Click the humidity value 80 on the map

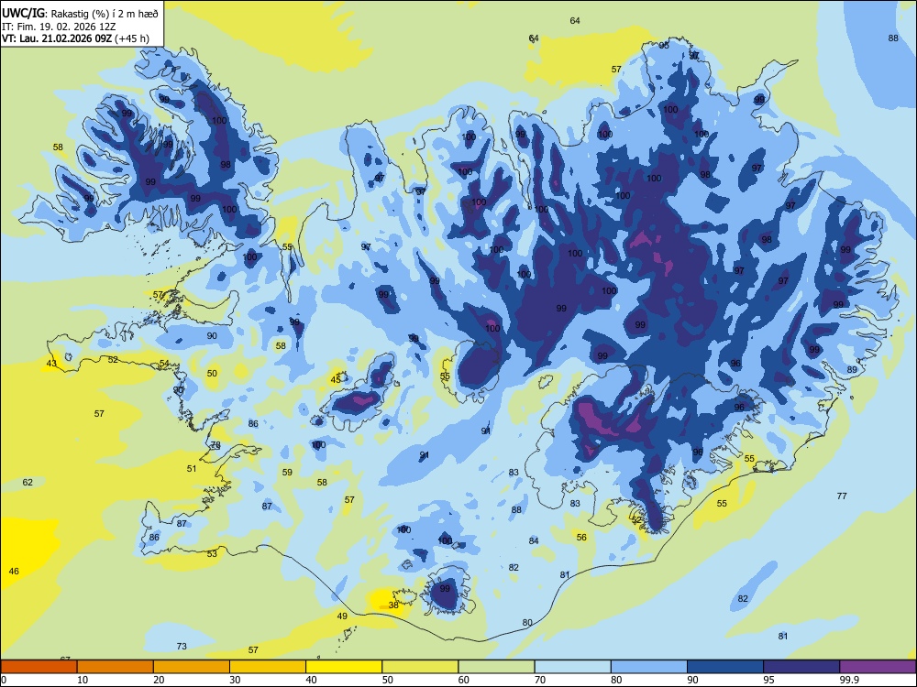[527, 622]
